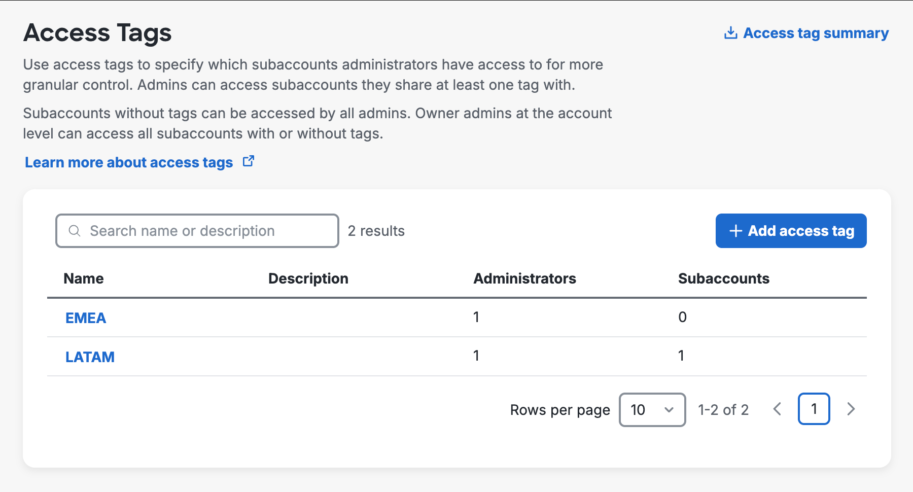Open the EMEA access tag

pos(85,318)
